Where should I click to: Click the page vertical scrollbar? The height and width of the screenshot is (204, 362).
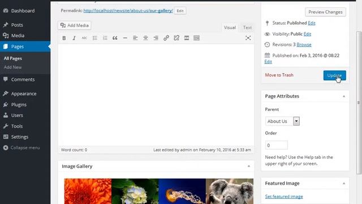tap(359, 103)
